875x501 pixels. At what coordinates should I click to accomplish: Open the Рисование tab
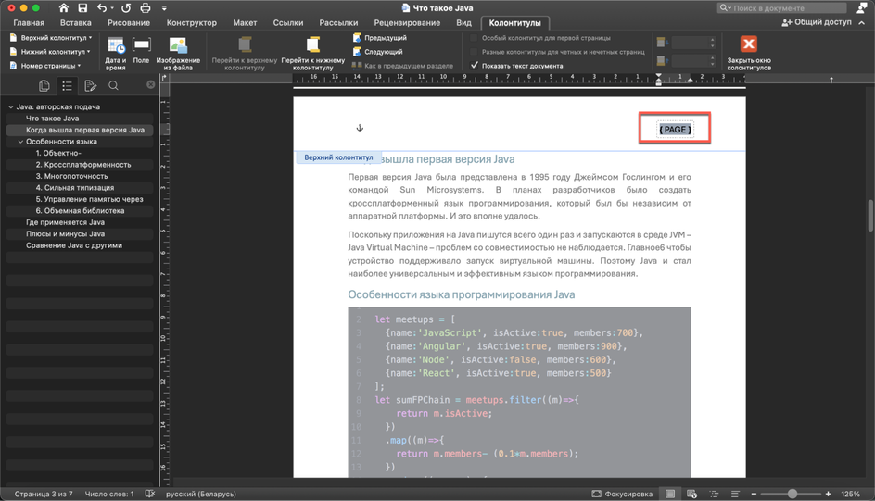pyautogui.click(x=129, y=23)
